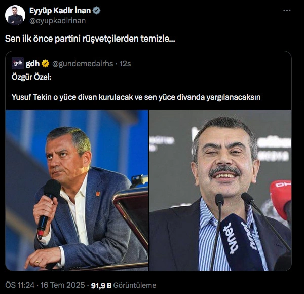The width and height of the screenshot is (304, 294).
Task: Click the ÖS 11:24 · 16 Tem 2025 timestamp
Action: (x=45, y=285)
